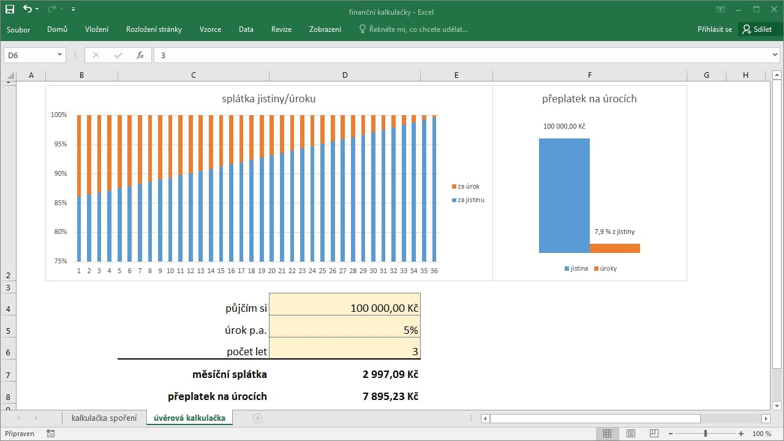784x441 pixels.
Task: Click the zoom out minus icon
Action: click(671, 434)
